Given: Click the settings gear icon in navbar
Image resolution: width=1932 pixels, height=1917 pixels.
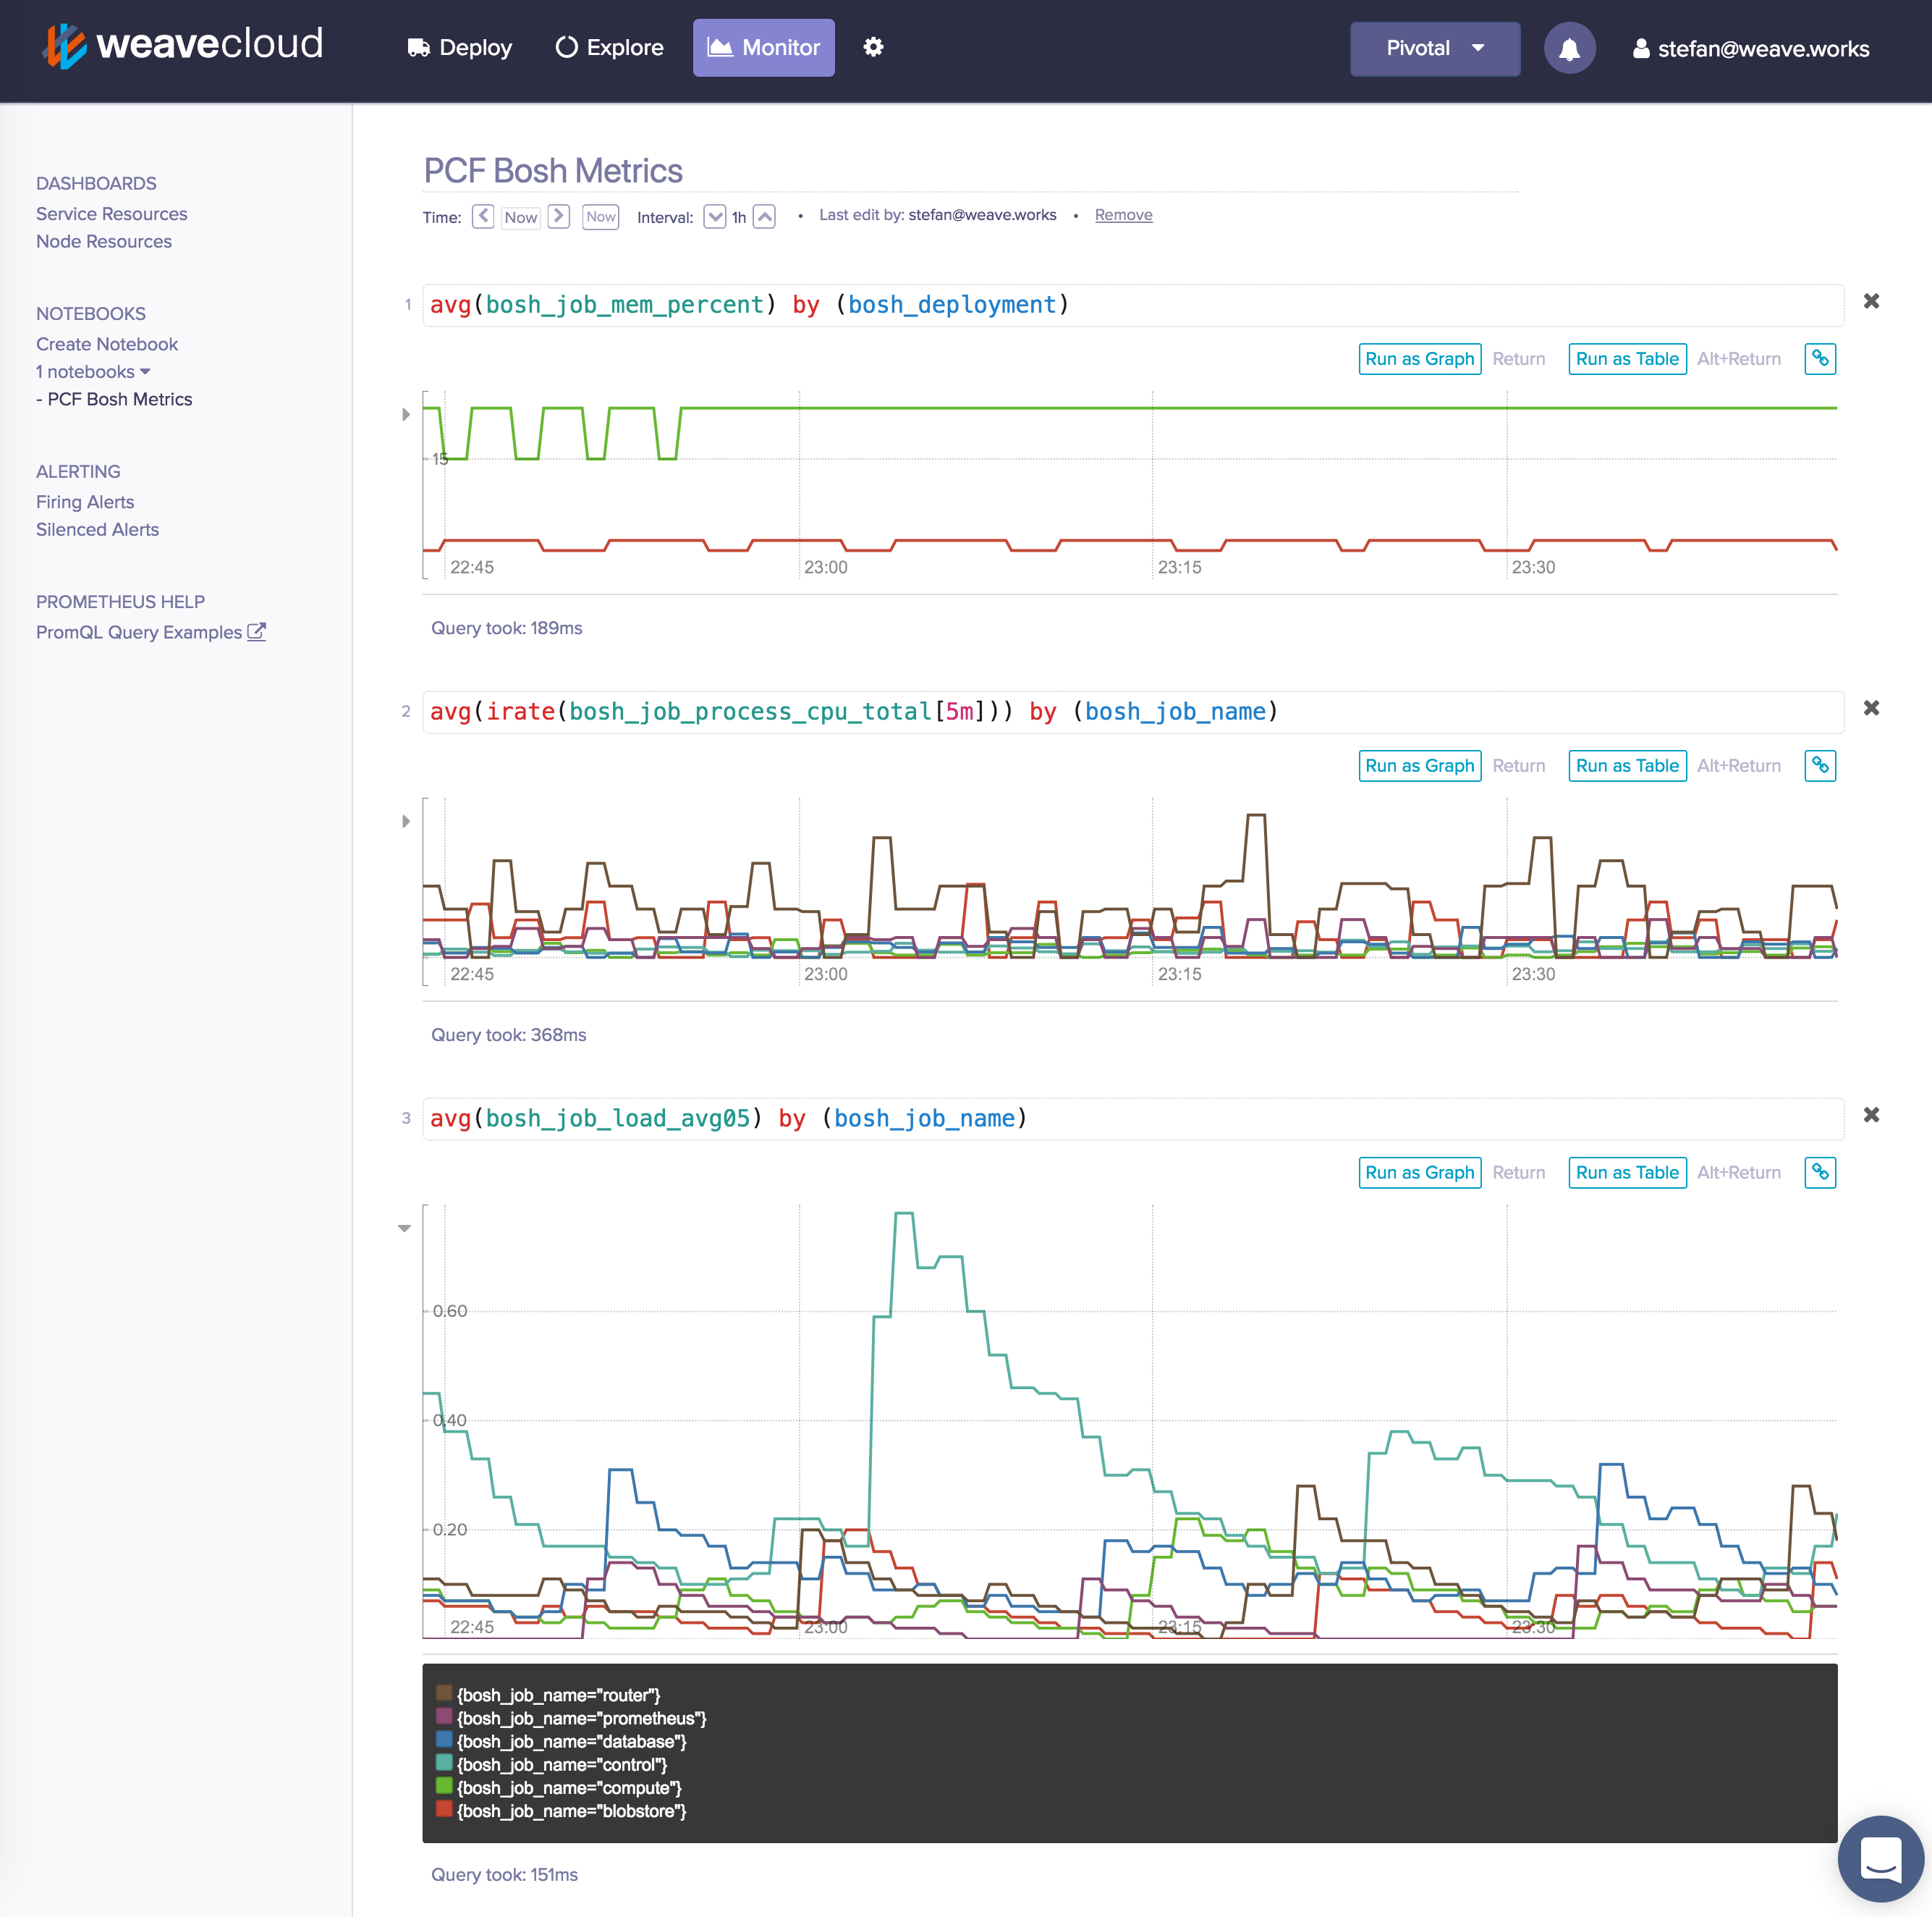Looking at the screenshot, I should [x=873, y=47].
